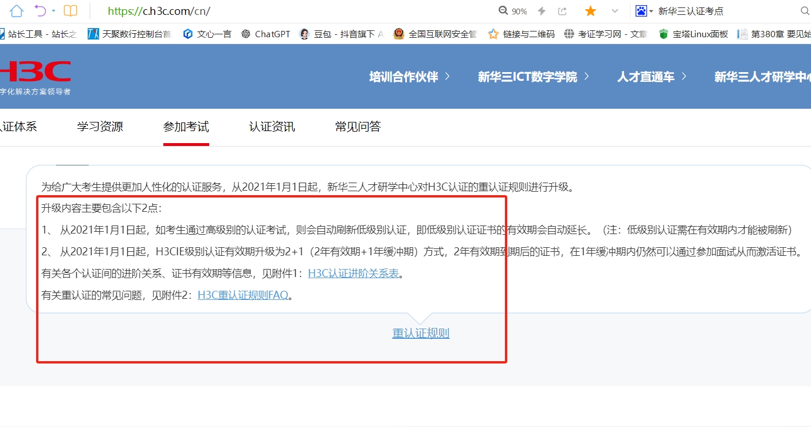
Task: Switch to the 认证体系 tab
Action: [18, 126]
